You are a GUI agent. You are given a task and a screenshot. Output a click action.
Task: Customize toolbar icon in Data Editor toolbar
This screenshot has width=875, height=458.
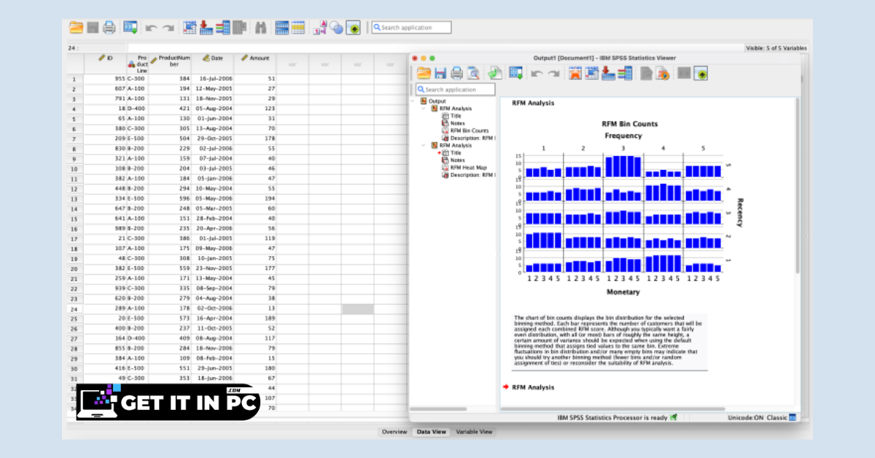point(353,28)
